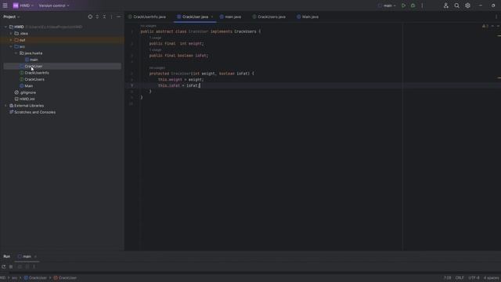Click Select Opened File target icon
The width and height of the screenshot is (501, 282).
(x=90, y=16)
